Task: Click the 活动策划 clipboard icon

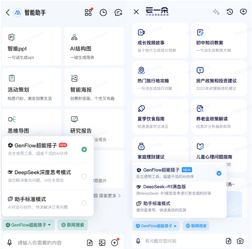Action: (x=12, y=78)
